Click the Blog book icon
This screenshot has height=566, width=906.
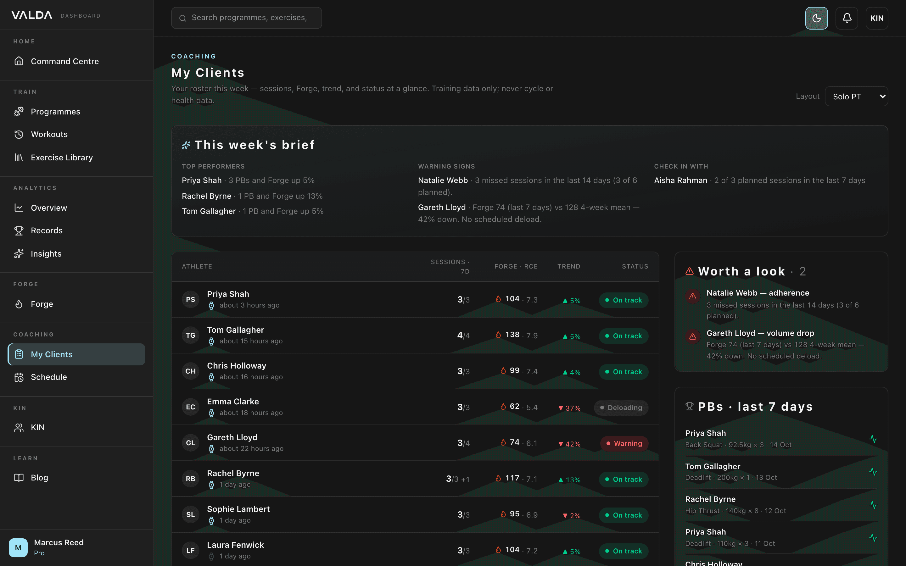pyautogui.click(x=19, y=478)
